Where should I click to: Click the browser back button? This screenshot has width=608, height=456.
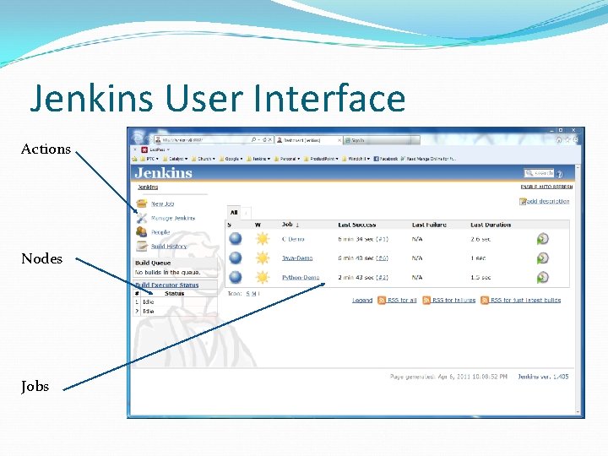click(x=138, y=138)
